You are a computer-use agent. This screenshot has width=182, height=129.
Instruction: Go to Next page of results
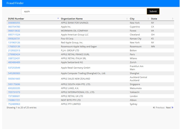coord(170,108)
